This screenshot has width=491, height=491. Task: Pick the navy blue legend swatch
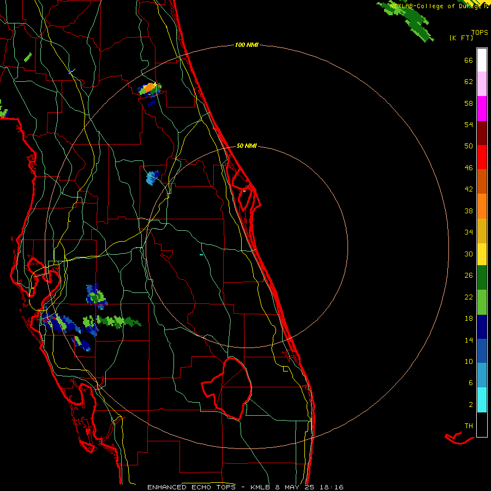point(482,327)
